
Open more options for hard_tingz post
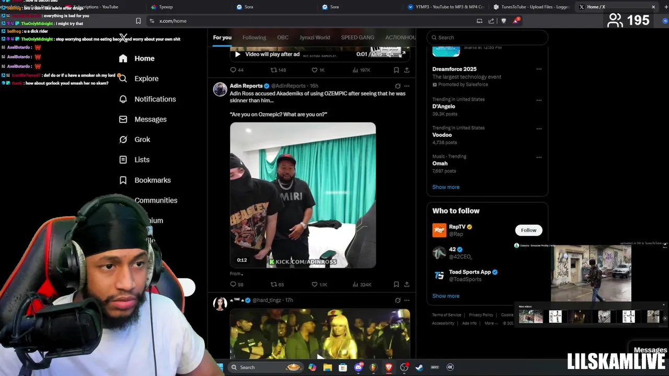(407, 300)
